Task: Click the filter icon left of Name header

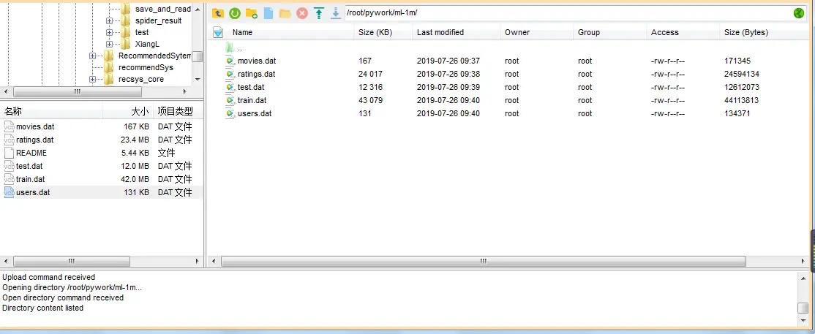Action: (x=217, y=32)
